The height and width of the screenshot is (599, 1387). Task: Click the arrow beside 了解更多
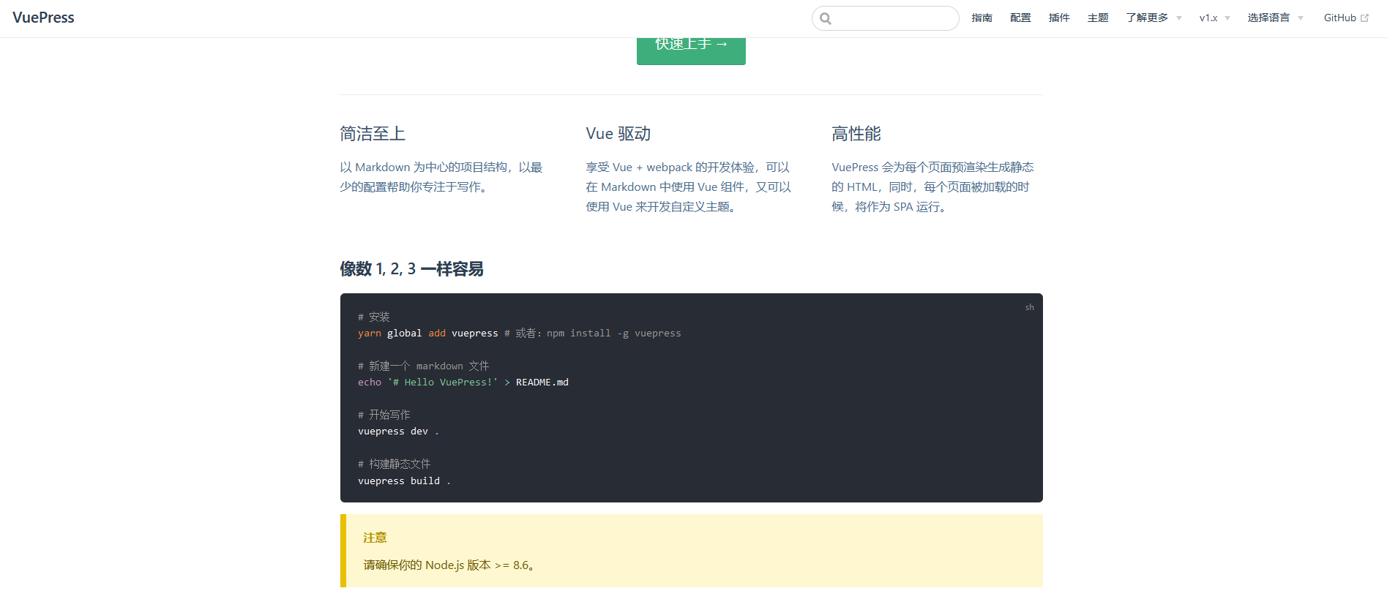[1178, 18]
